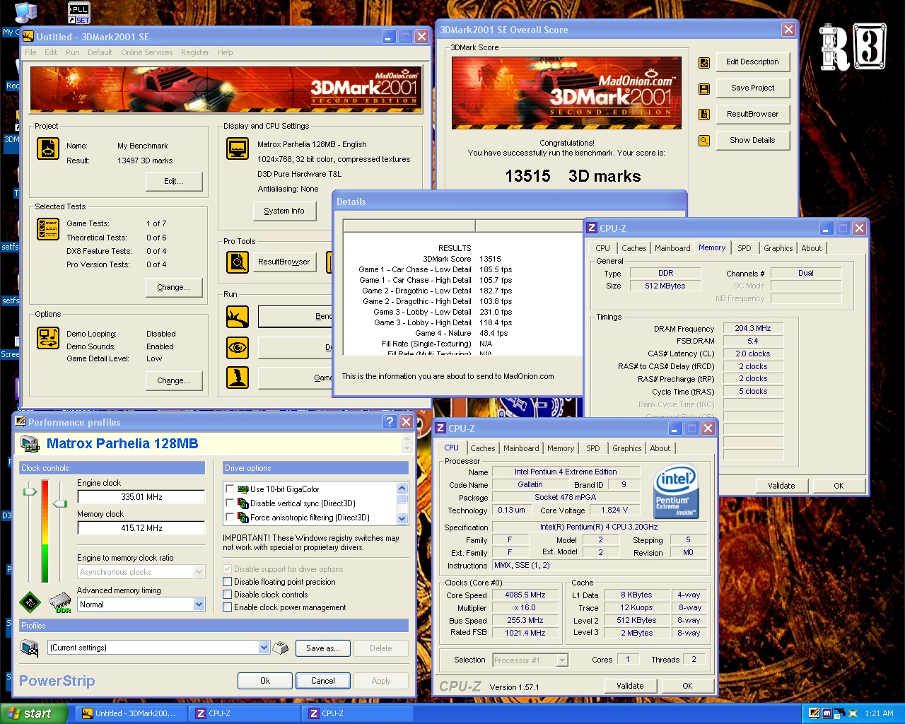This screenshot has width=905, height=724.
Task: Open the Run menu in 3DMark2001 SE
Action: coord(73,52)
